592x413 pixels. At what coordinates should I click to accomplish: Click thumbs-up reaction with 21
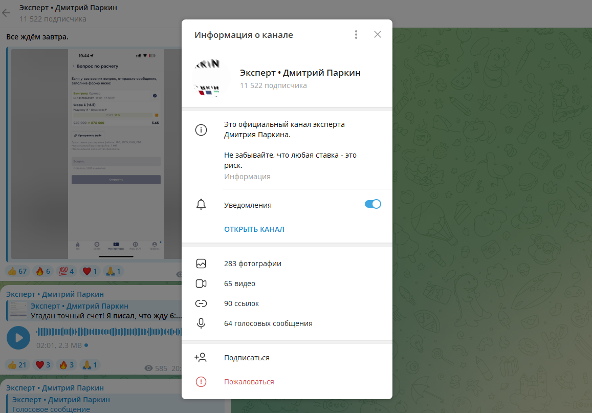point(17,365)
